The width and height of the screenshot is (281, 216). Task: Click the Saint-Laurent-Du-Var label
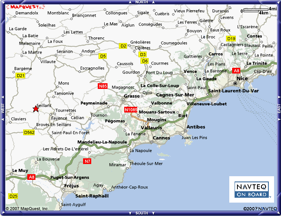click(x=233, y=91)
